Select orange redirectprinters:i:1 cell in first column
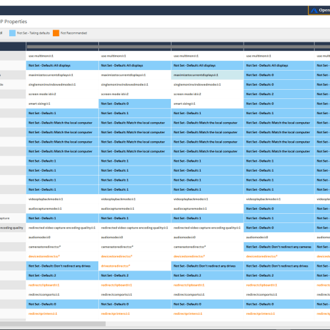The height and width of the screenshot is (330, 330). coord(62,313)
